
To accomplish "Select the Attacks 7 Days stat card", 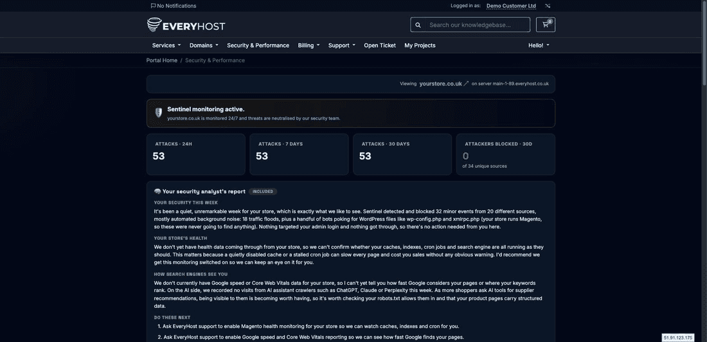I will [299, 154].
